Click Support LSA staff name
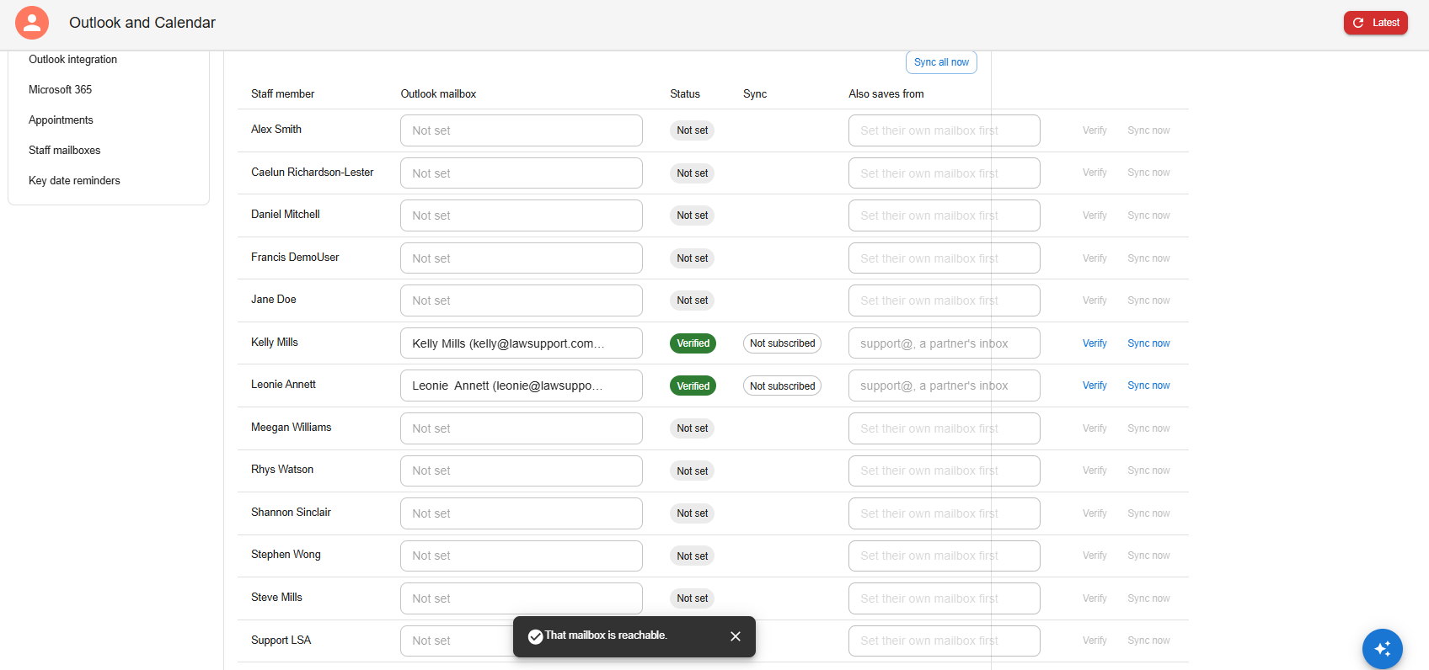 click(x=281, y=641)
